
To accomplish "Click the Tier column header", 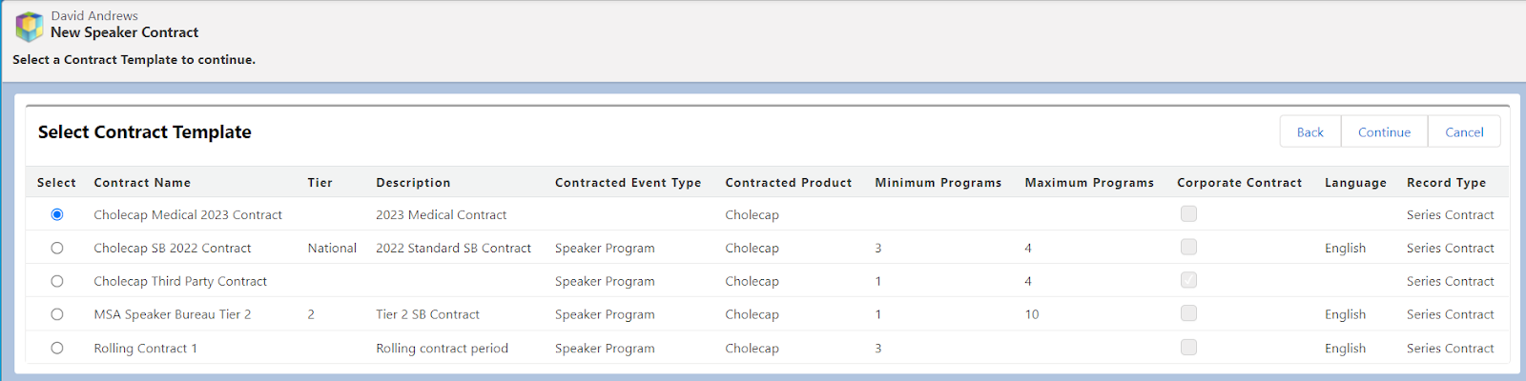I will (320, 183).
